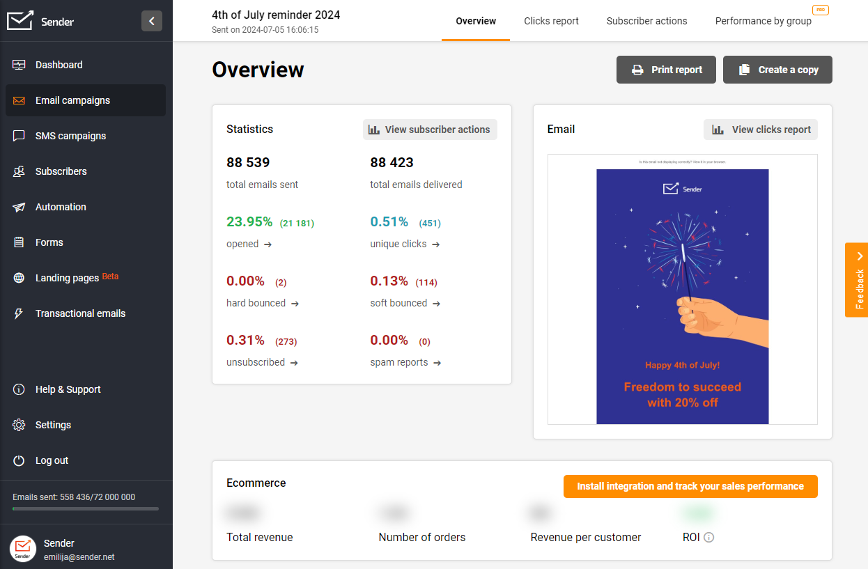Click Install integration and track sales performance

(x=690, y=486)
